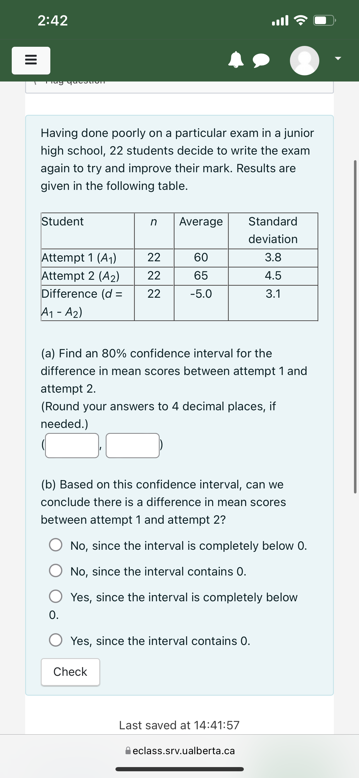Click the profile avatar picture
The width and height of the screenshot is (359, 778).
[305, 60]
